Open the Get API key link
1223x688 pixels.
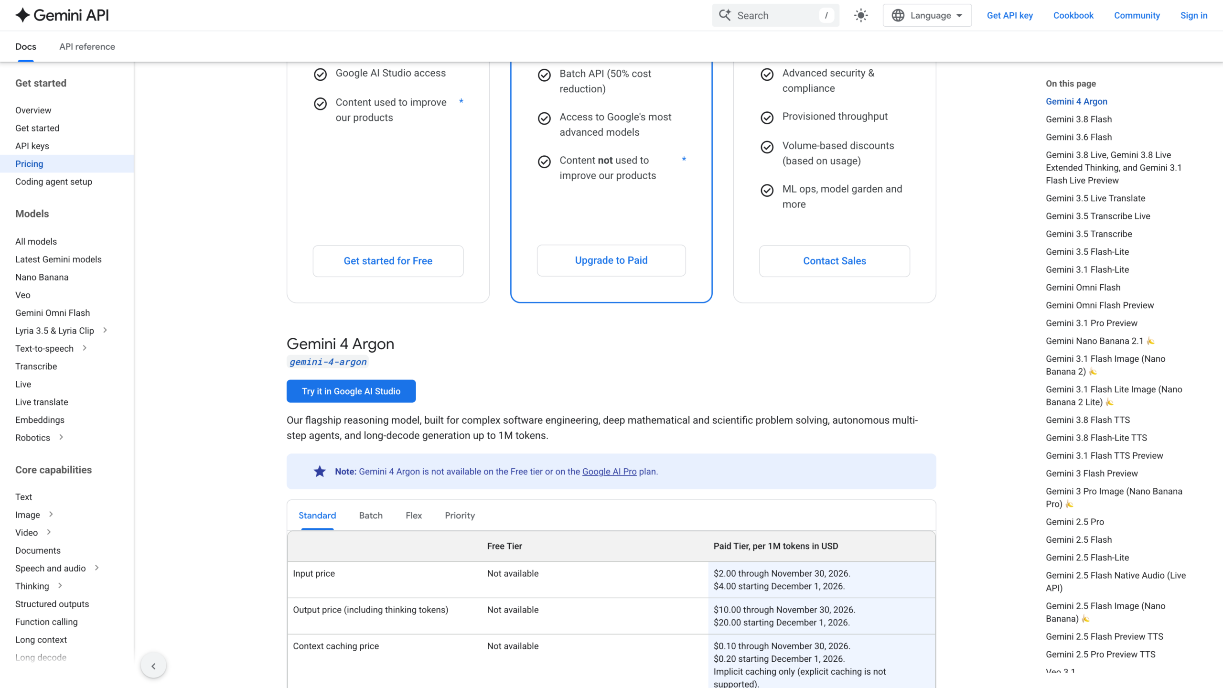point(1010,15)
